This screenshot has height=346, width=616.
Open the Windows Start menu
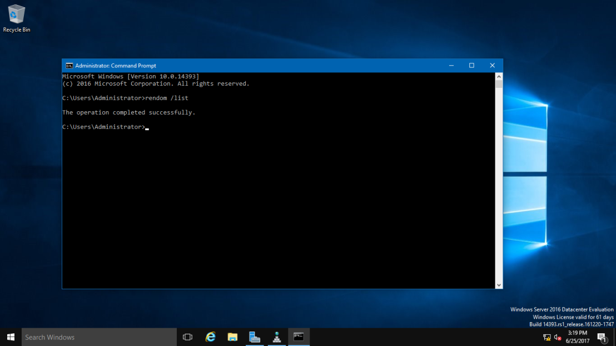[x=11, y=337]
